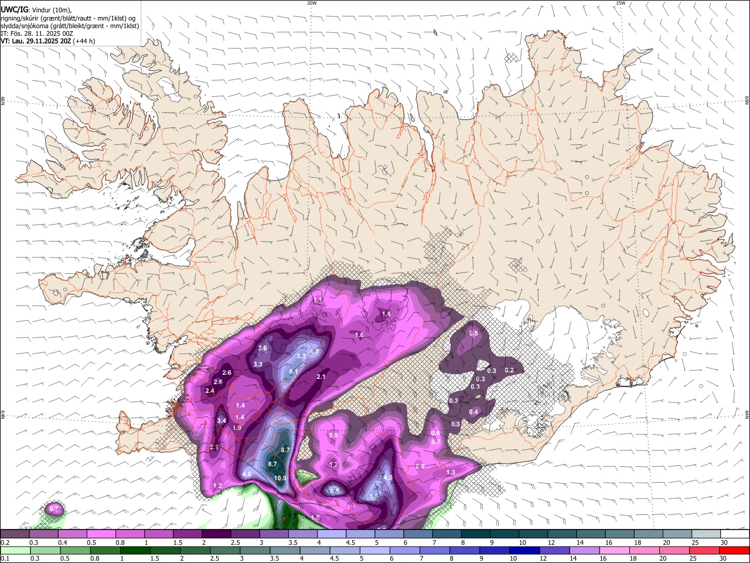Click the 4.6 value label on the map
750x563 pixels.
pyautogui.click(x=247, y=474)
